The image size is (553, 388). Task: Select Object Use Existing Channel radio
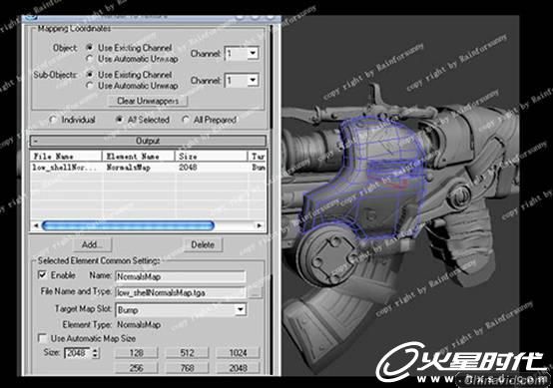pyautogui.click(x=90, y=48)
